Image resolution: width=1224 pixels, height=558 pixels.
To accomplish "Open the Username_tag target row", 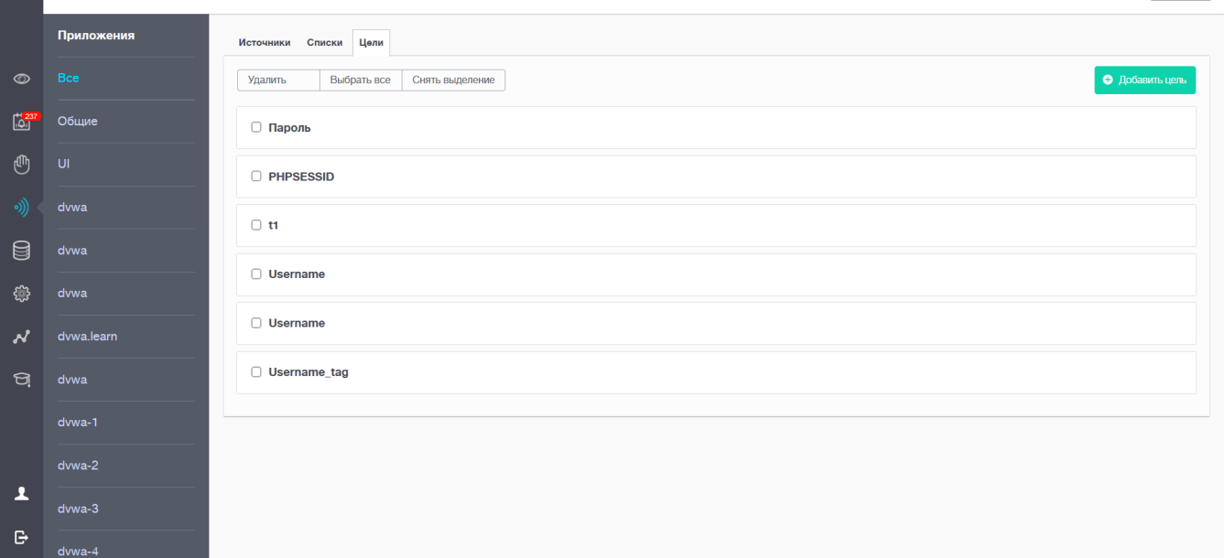I will (x=716, y=372).
